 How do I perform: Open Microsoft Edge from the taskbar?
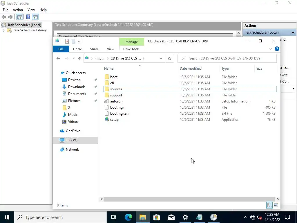tap(128, 217)
